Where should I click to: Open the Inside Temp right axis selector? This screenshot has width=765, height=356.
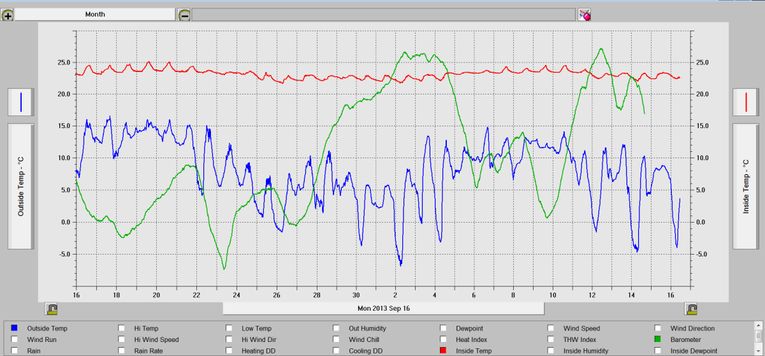click(745, 186)
